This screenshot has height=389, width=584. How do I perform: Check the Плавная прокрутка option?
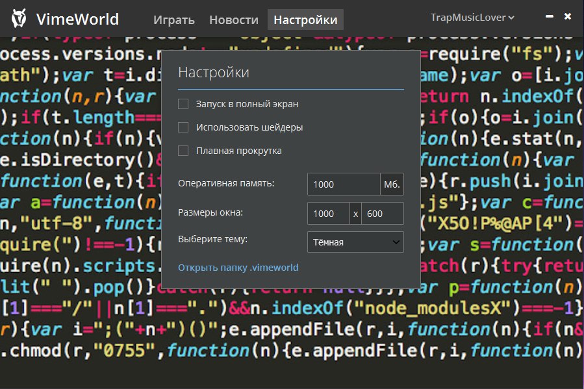pos(183,151)
